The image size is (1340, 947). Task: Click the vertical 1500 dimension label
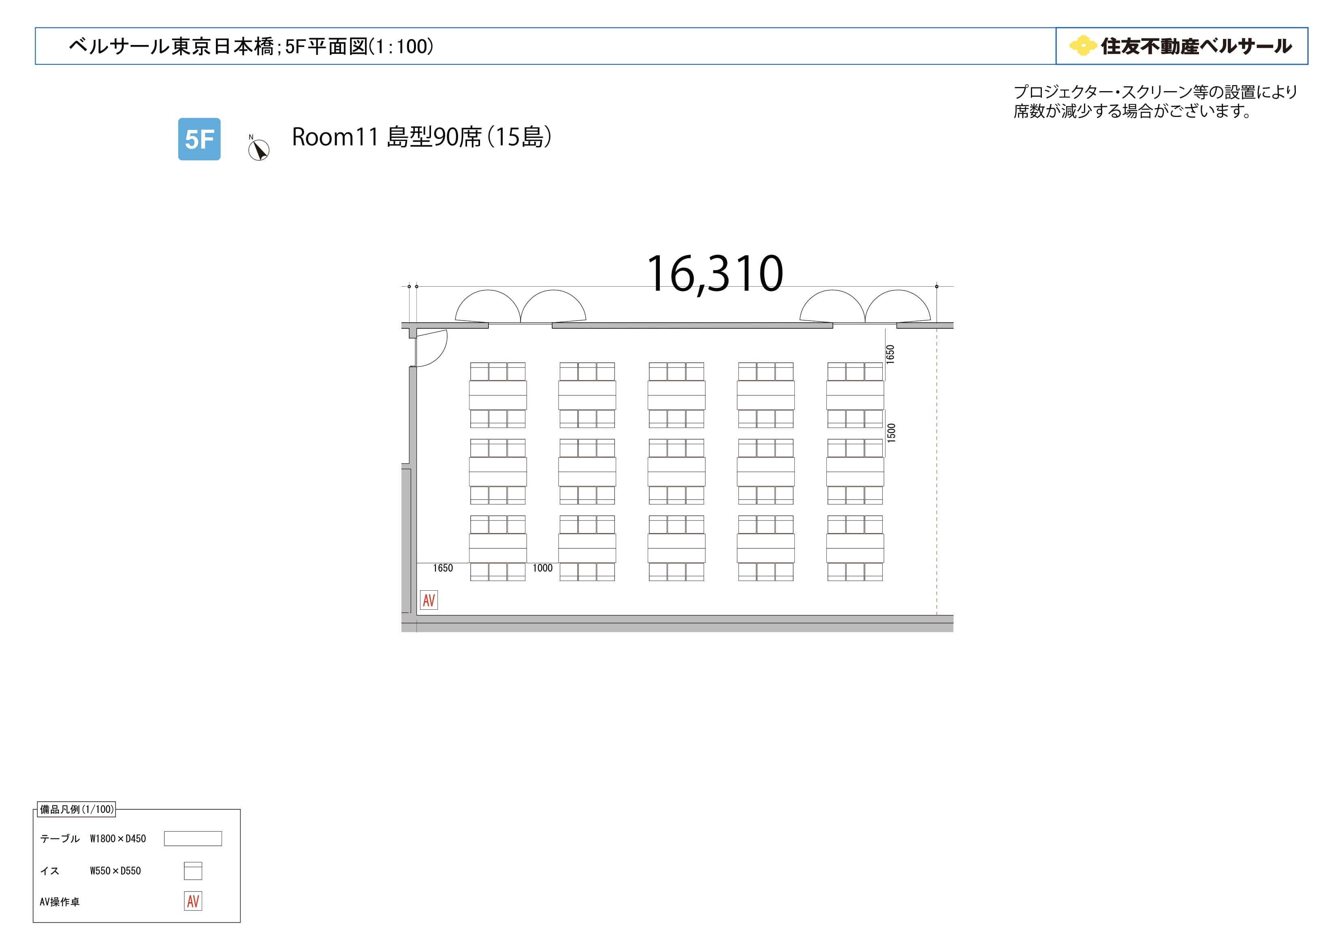pyautogui.click(x=891, y=433)
